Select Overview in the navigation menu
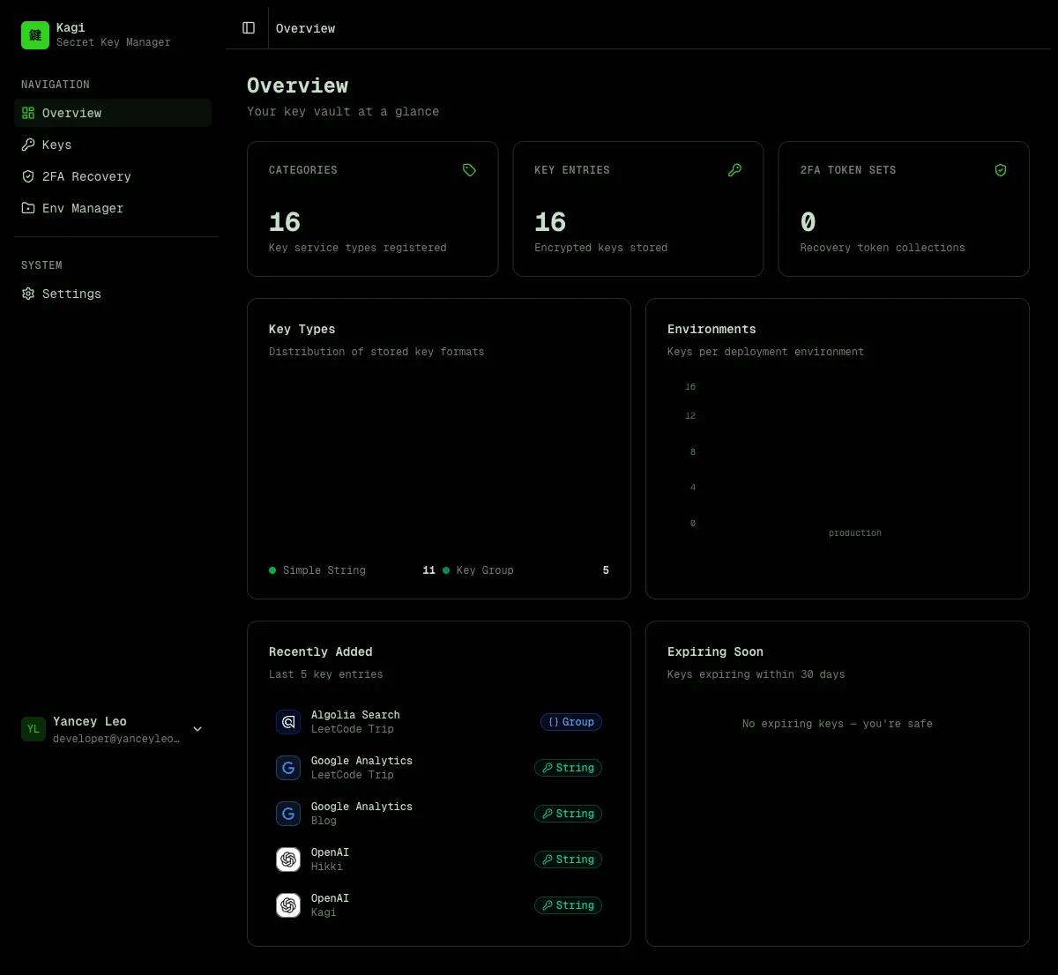The image size is (1058, 975). click(71, 113)
